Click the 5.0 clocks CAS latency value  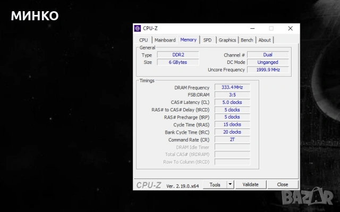tap(232, 102)
